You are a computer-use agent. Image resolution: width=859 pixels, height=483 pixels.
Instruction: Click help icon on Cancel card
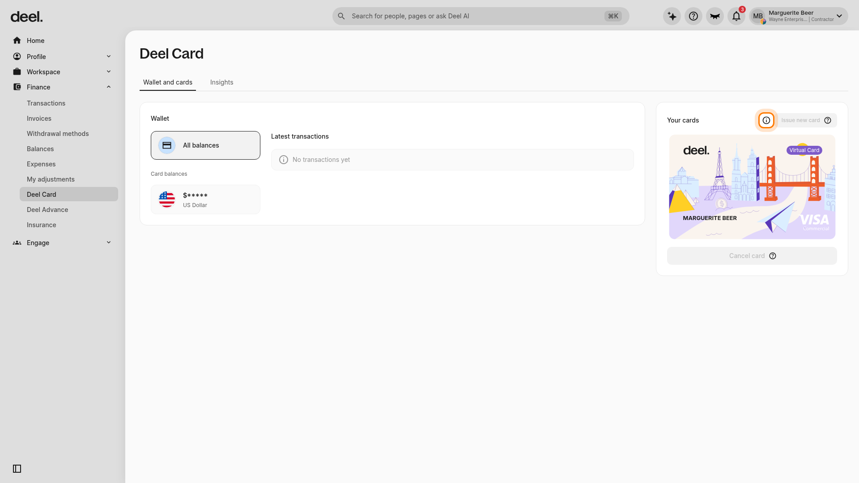[x=773, y=256]
